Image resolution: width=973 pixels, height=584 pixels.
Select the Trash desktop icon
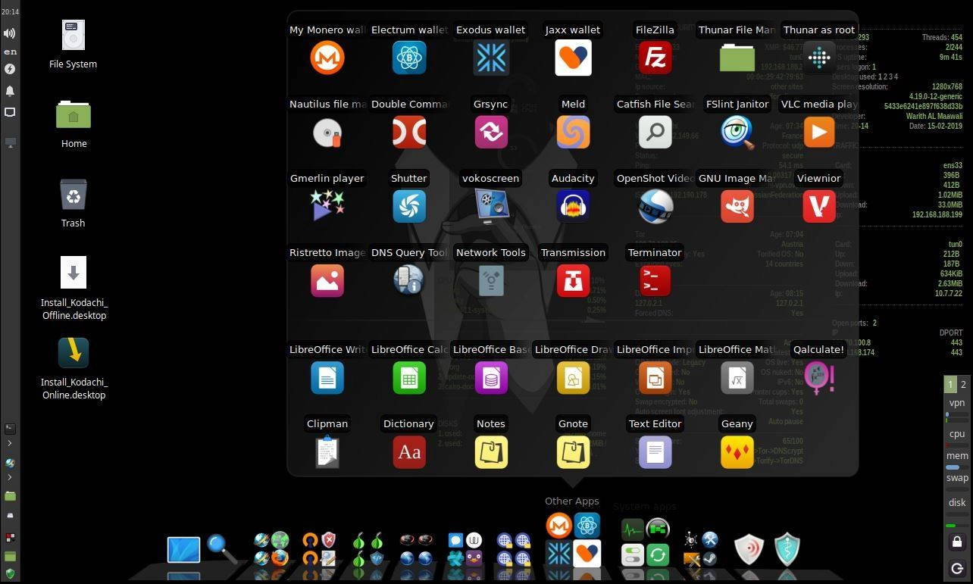[x=74, y=195]
